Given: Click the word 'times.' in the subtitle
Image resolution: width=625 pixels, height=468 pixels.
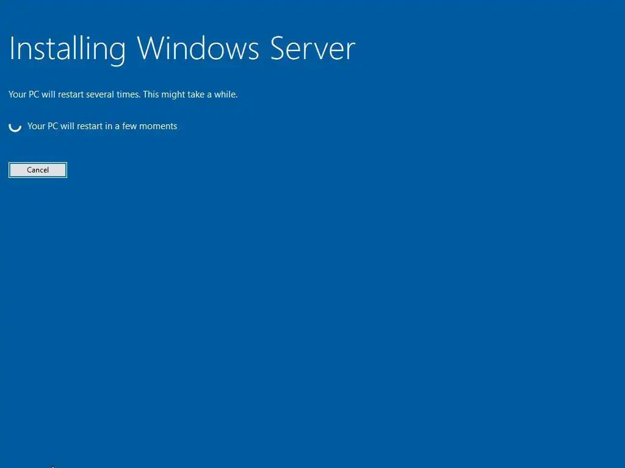Looking at the screenshot, I should (128, 94).
